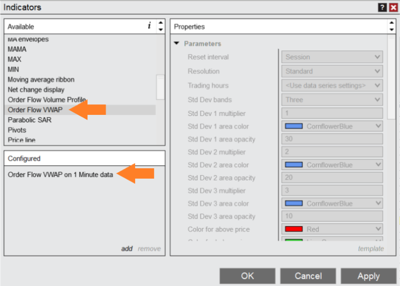Open the help question mark icon
This screenshot has height=286, width=400.
point(382,8)
